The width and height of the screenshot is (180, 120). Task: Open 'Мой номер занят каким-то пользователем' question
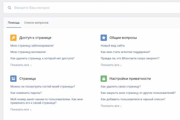point(46,101)
